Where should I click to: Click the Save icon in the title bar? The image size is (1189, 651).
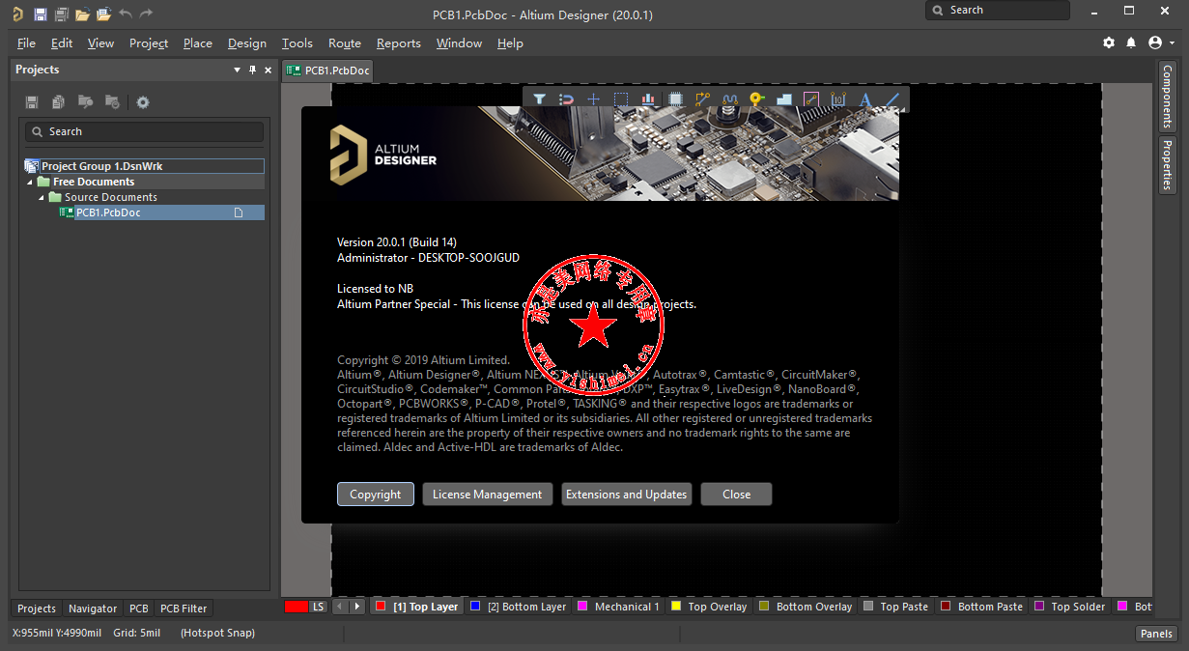click(x=40, y=14)
